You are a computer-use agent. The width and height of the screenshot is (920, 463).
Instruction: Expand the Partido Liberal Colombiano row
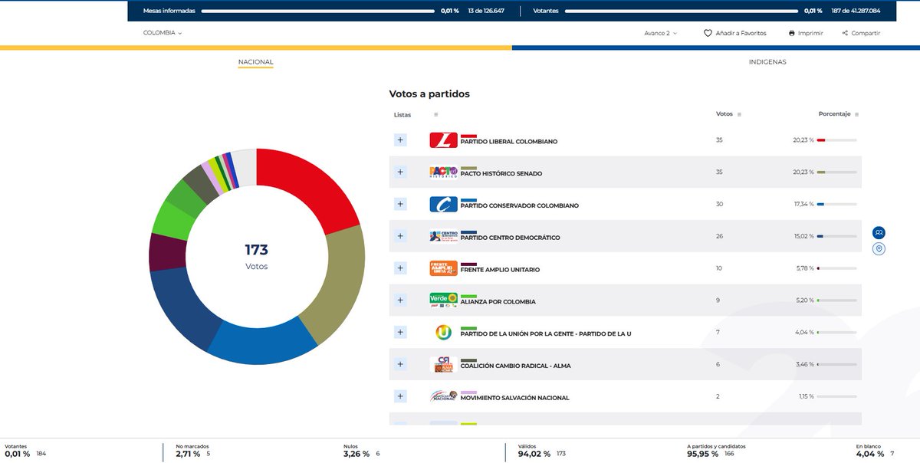(x=400, y=140)
